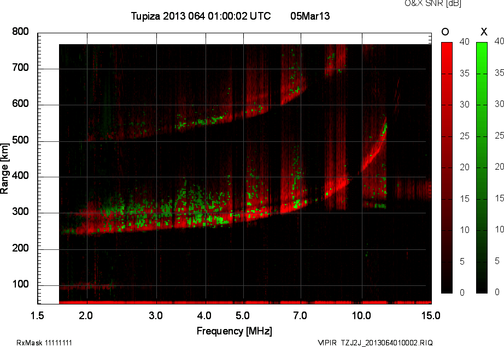The image size is (504, 347).
Task: Click the 5.0 MHz frequency tick label
Action: coord(243,315)
